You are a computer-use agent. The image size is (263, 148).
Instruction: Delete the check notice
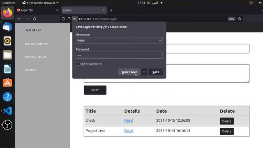pyautogui.click(x=227, y=121)
